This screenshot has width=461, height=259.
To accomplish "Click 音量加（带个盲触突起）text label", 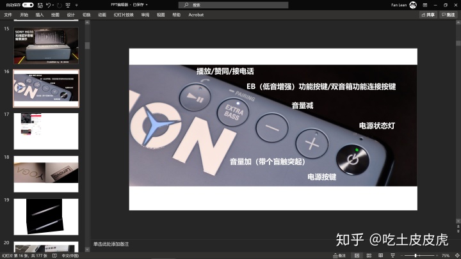I will point(268,162).
